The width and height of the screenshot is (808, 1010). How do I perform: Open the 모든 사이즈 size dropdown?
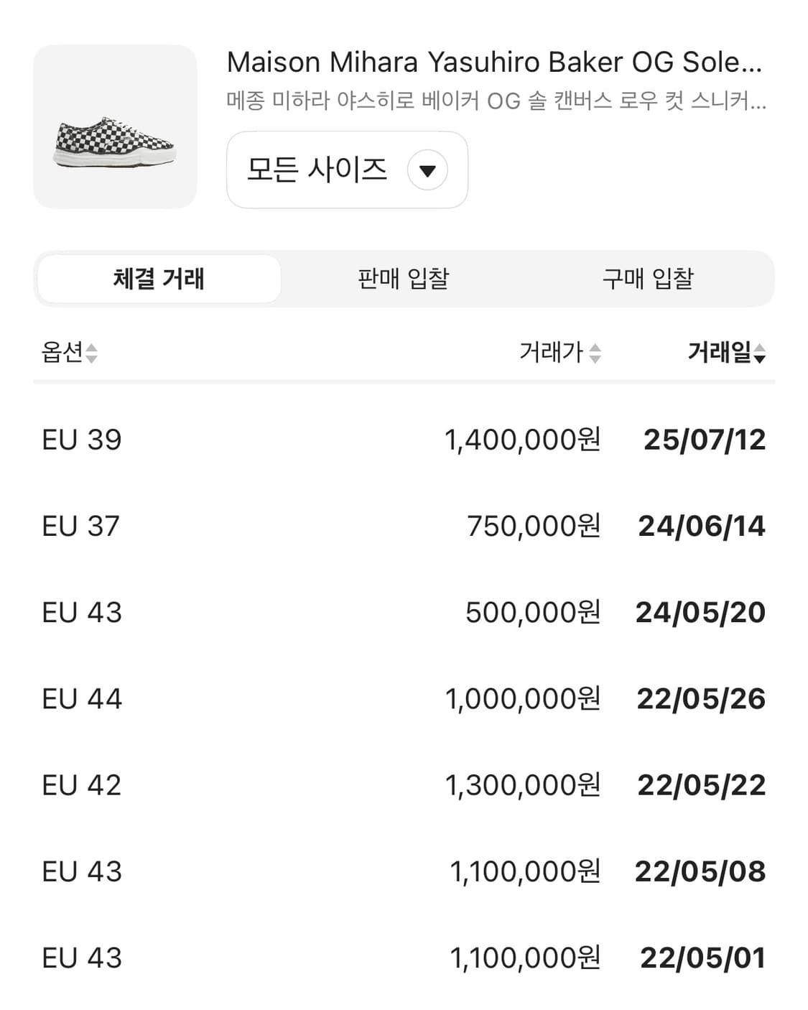(x=347, y=170)
